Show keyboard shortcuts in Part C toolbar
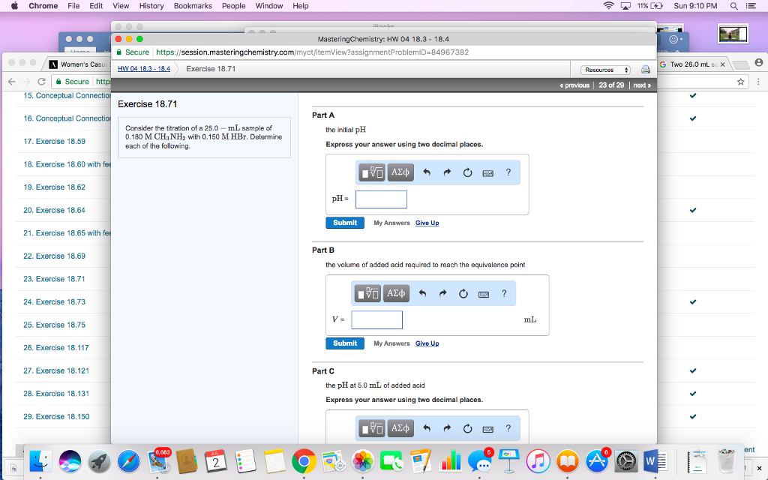 (x=487, y=429)
